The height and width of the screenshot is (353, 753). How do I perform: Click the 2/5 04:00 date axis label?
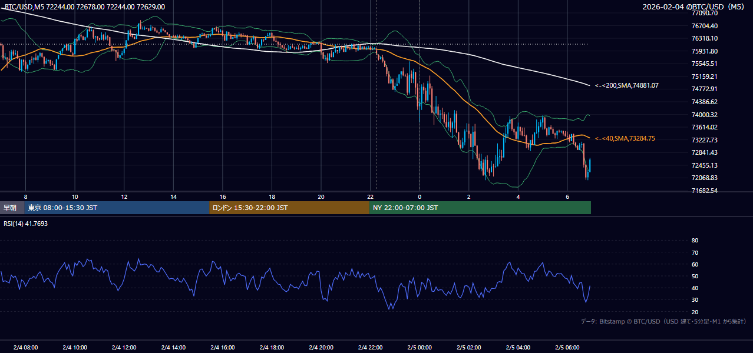(x=518, y=347)
